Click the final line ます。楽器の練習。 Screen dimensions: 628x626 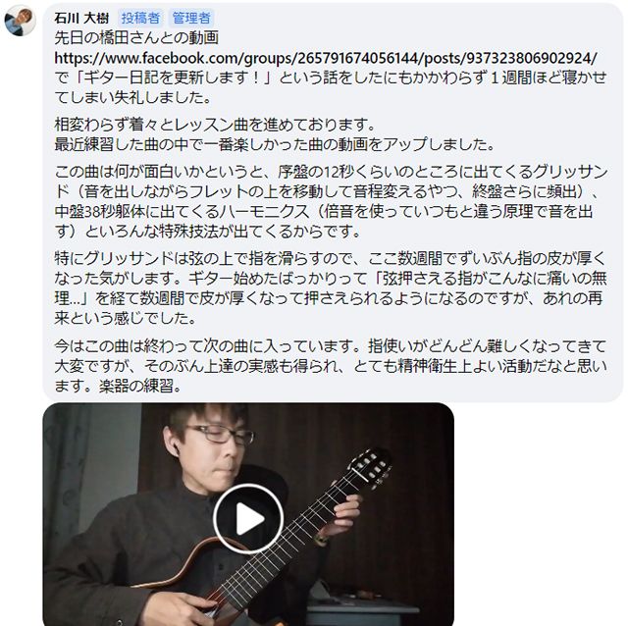tap(118, 386)
